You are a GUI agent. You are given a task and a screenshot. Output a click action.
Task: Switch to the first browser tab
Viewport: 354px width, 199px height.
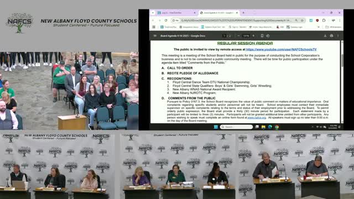point(176,13)
